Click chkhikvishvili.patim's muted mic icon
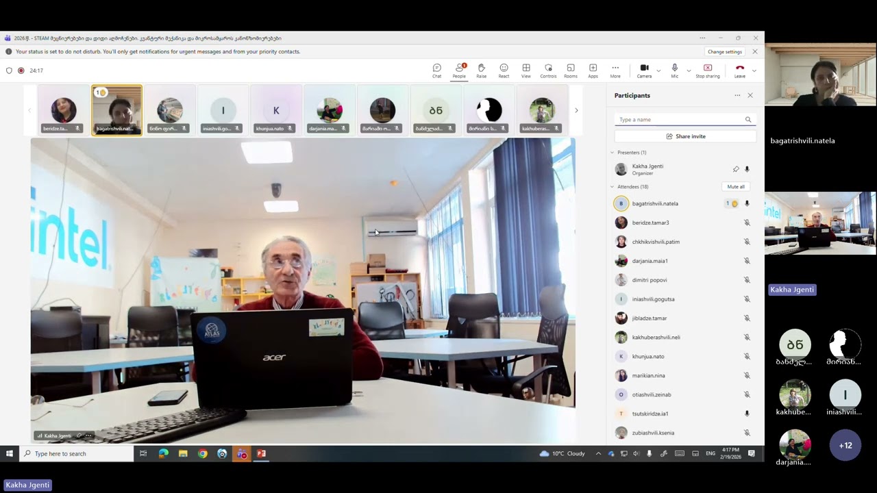Screen dimensions: 877x493 click(747, 242)
